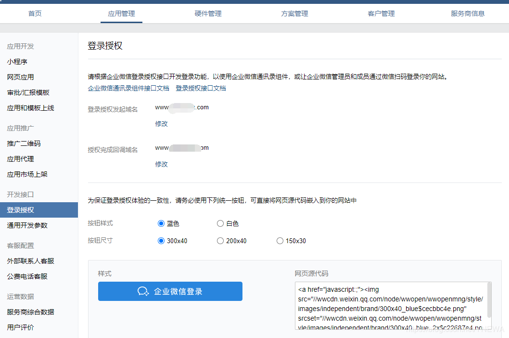Screen dimensions: 509x338
Task: Click the 按钮样式 label
Action: 100,223
